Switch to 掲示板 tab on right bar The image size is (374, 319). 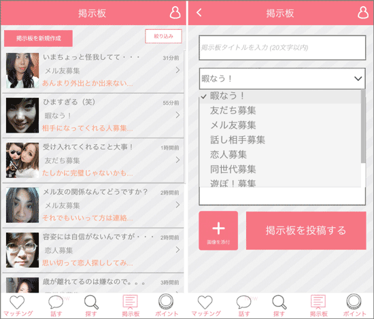[x=318, y=305]
